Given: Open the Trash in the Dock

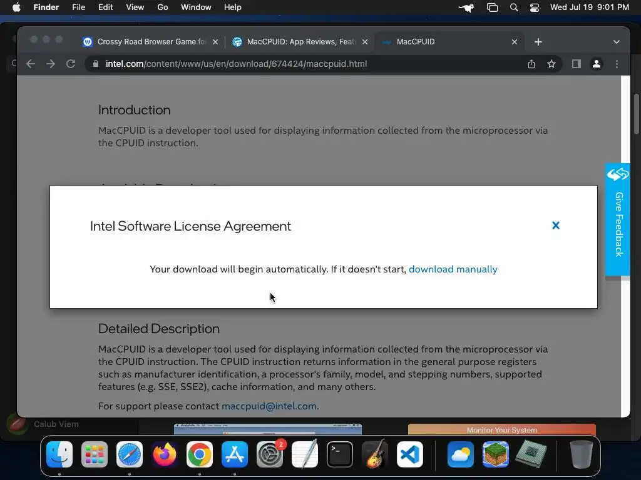Looking at the screenshot, I should point(582,454).
